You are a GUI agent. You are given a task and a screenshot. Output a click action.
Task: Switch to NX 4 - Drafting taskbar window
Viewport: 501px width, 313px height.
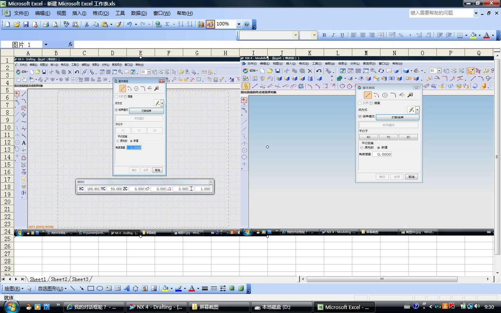tap(156, 307)
